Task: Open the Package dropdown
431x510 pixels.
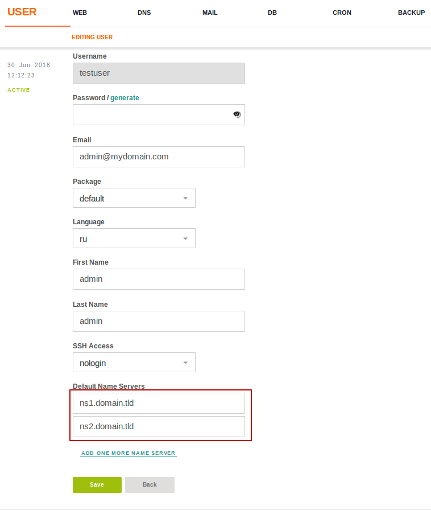Action: click(x=134, y=198)
